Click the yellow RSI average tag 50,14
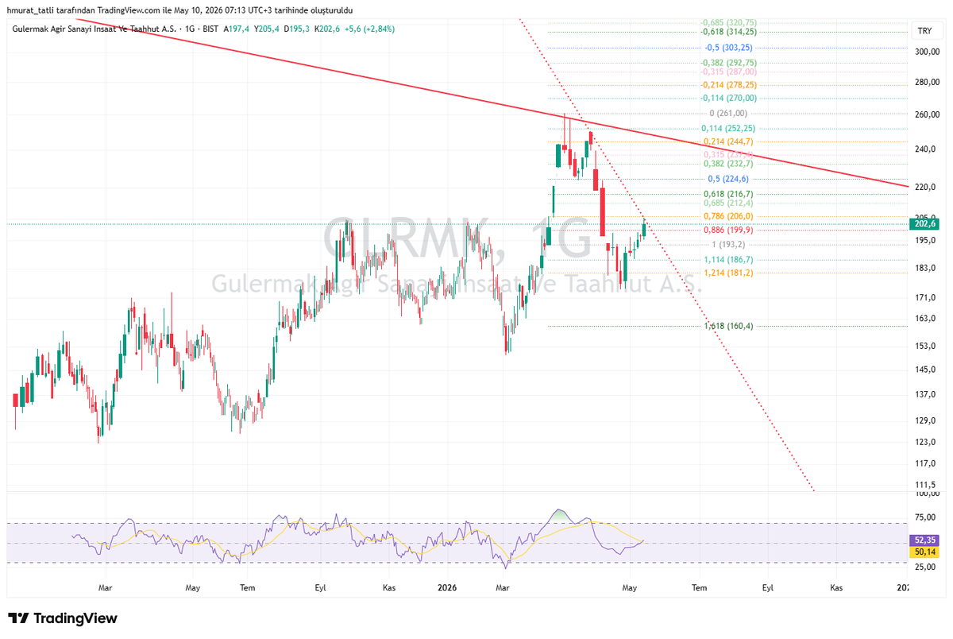 click(x=924, y=551)
